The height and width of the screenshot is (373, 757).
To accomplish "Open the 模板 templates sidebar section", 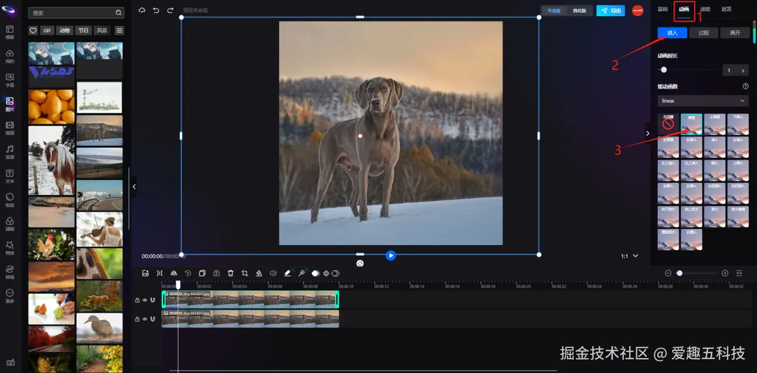I will (10, 32).
